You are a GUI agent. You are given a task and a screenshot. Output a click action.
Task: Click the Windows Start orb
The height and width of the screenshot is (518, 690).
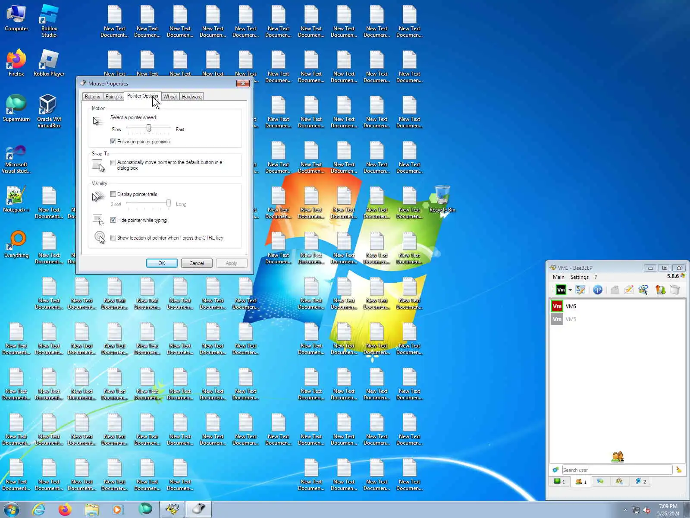12,509
